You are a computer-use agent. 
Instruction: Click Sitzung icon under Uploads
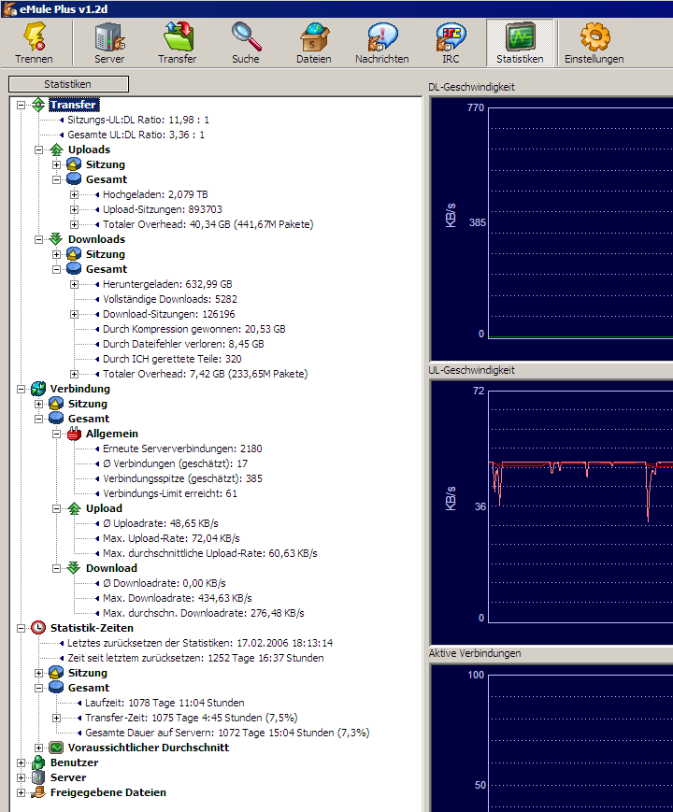[74, 164]
